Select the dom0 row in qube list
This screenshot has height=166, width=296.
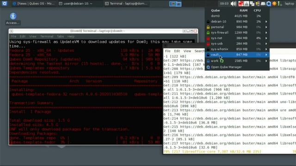(237, 16)
